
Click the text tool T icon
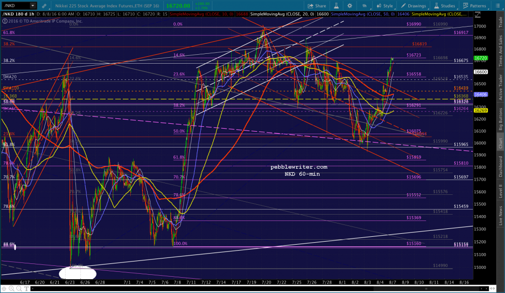tap(27, 289)
